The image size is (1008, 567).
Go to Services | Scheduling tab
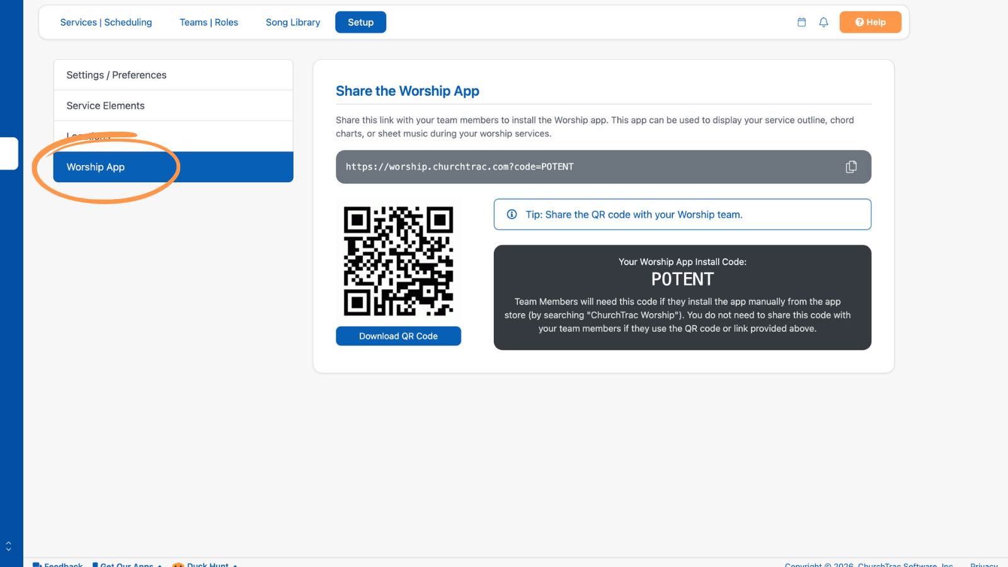pyautogui.click(x=106, y=22)
